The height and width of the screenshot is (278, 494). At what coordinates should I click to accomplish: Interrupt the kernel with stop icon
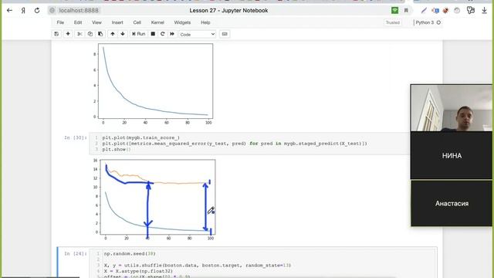click(x=153, y=34)
